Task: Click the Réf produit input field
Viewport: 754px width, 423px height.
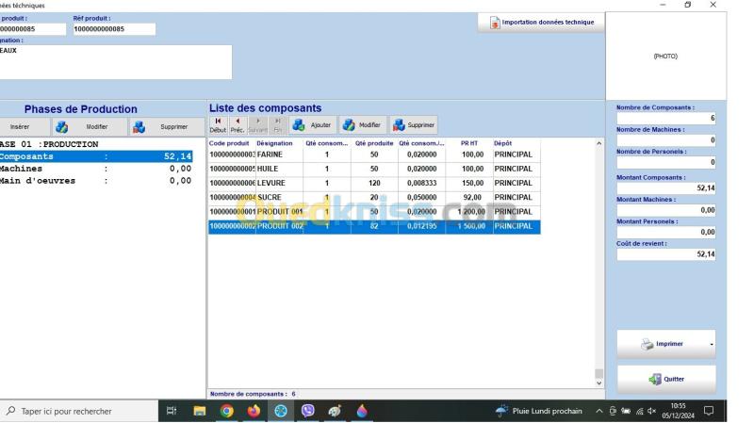Action: click(114, 29)
